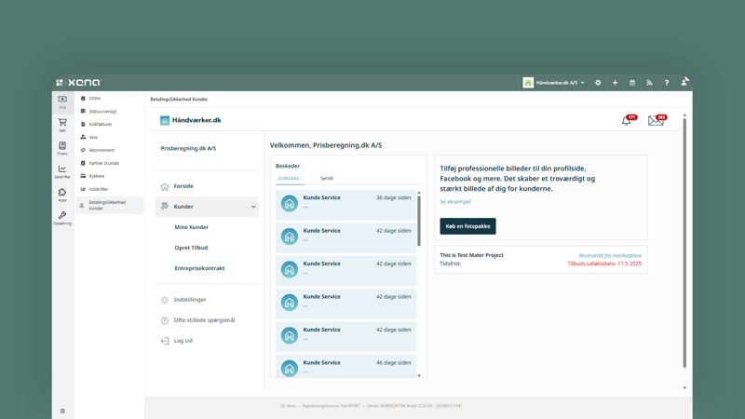Open the first Kunde Service message
Viewport: 745px width, 419px height.
(x=345, y=202)
